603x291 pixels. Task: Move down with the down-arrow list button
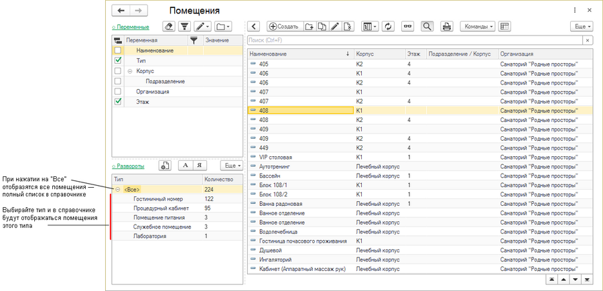[x=576, y=280]
